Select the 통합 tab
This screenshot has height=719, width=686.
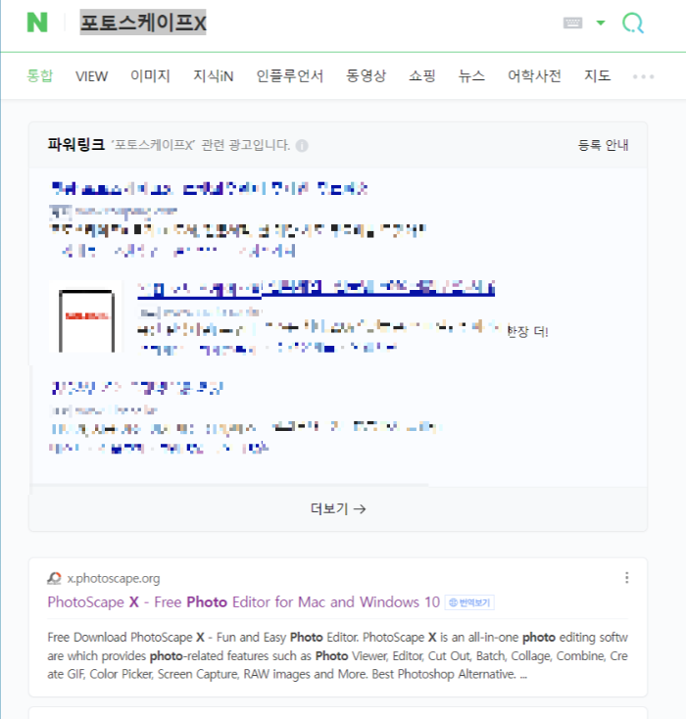click(x=40, y=75)
